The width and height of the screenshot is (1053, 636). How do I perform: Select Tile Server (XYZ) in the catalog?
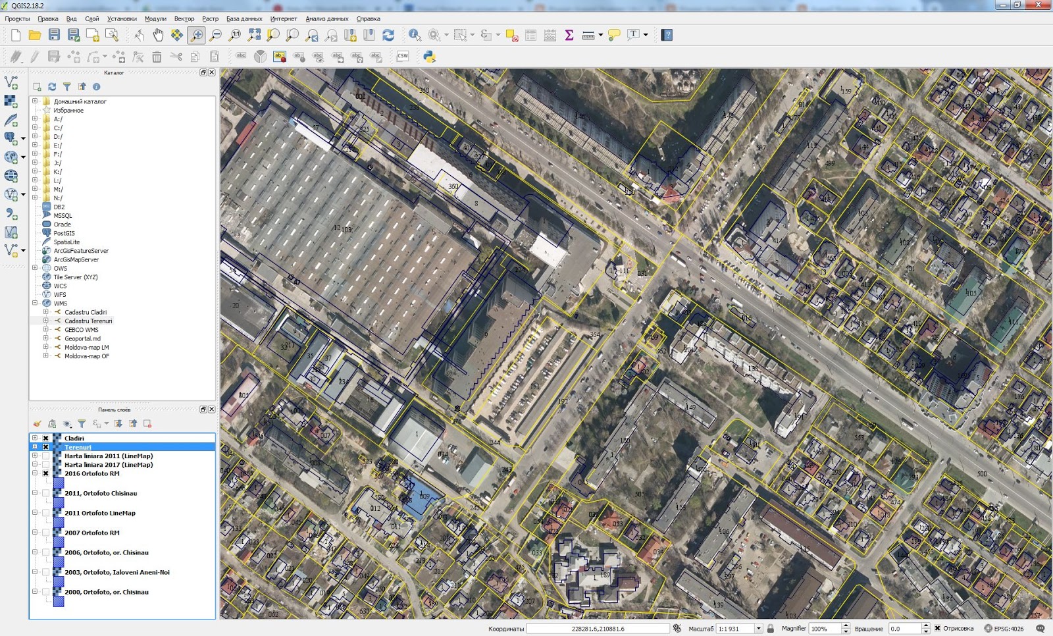(x=76, y=277)
